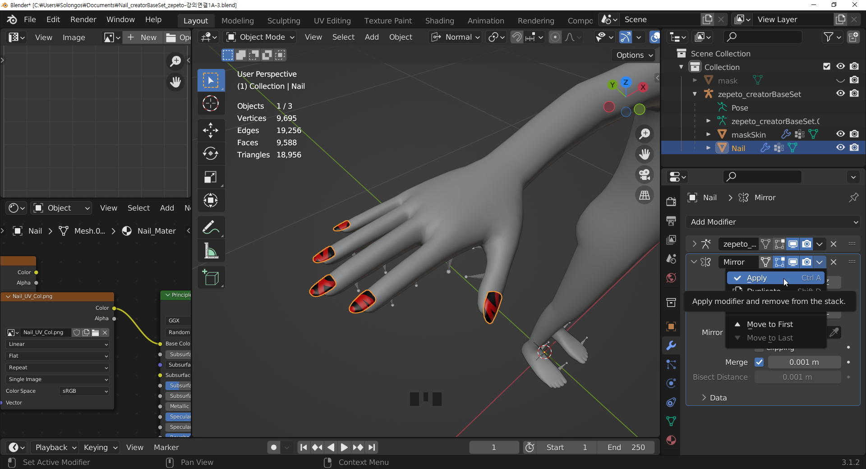Click the Merge distance 0.001 m field
This screenshot has height=469, width=866.
coord(804,362)
